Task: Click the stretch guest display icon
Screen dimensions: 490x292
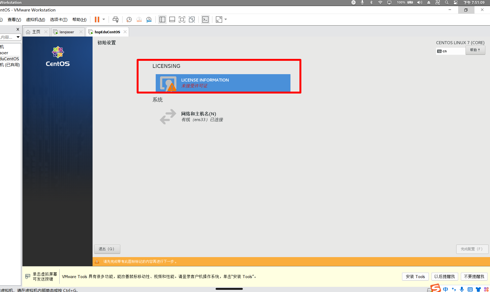Action: [219, 20]
